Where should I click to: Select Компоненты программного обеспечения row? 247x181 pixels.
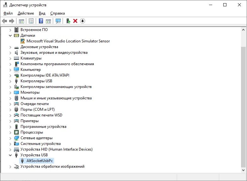point(57,64)
